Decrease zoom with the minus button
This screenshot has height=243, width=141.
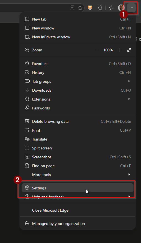click(x=97, y=50)
